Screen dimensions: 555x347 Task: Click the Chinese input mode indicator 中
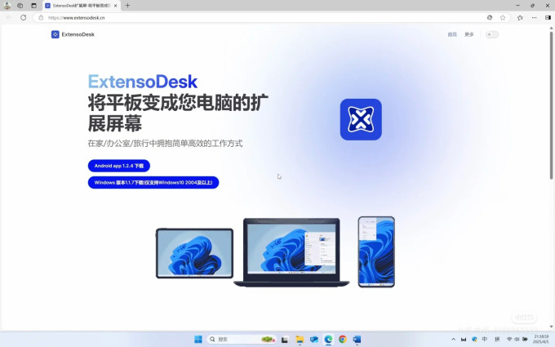tap(485, 339)
